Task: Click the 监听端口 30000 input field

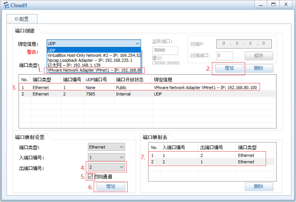Action: 165,50
